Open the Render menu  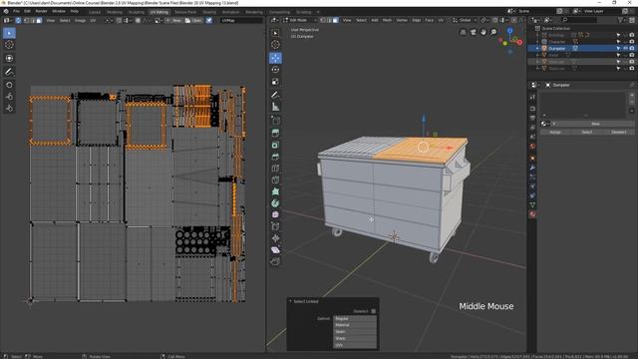pos(41,11)
